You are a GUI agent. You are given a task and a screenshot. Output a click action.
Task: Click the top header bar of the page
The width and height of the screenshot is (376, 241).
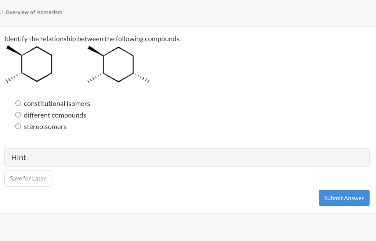(x=188, y=12)
